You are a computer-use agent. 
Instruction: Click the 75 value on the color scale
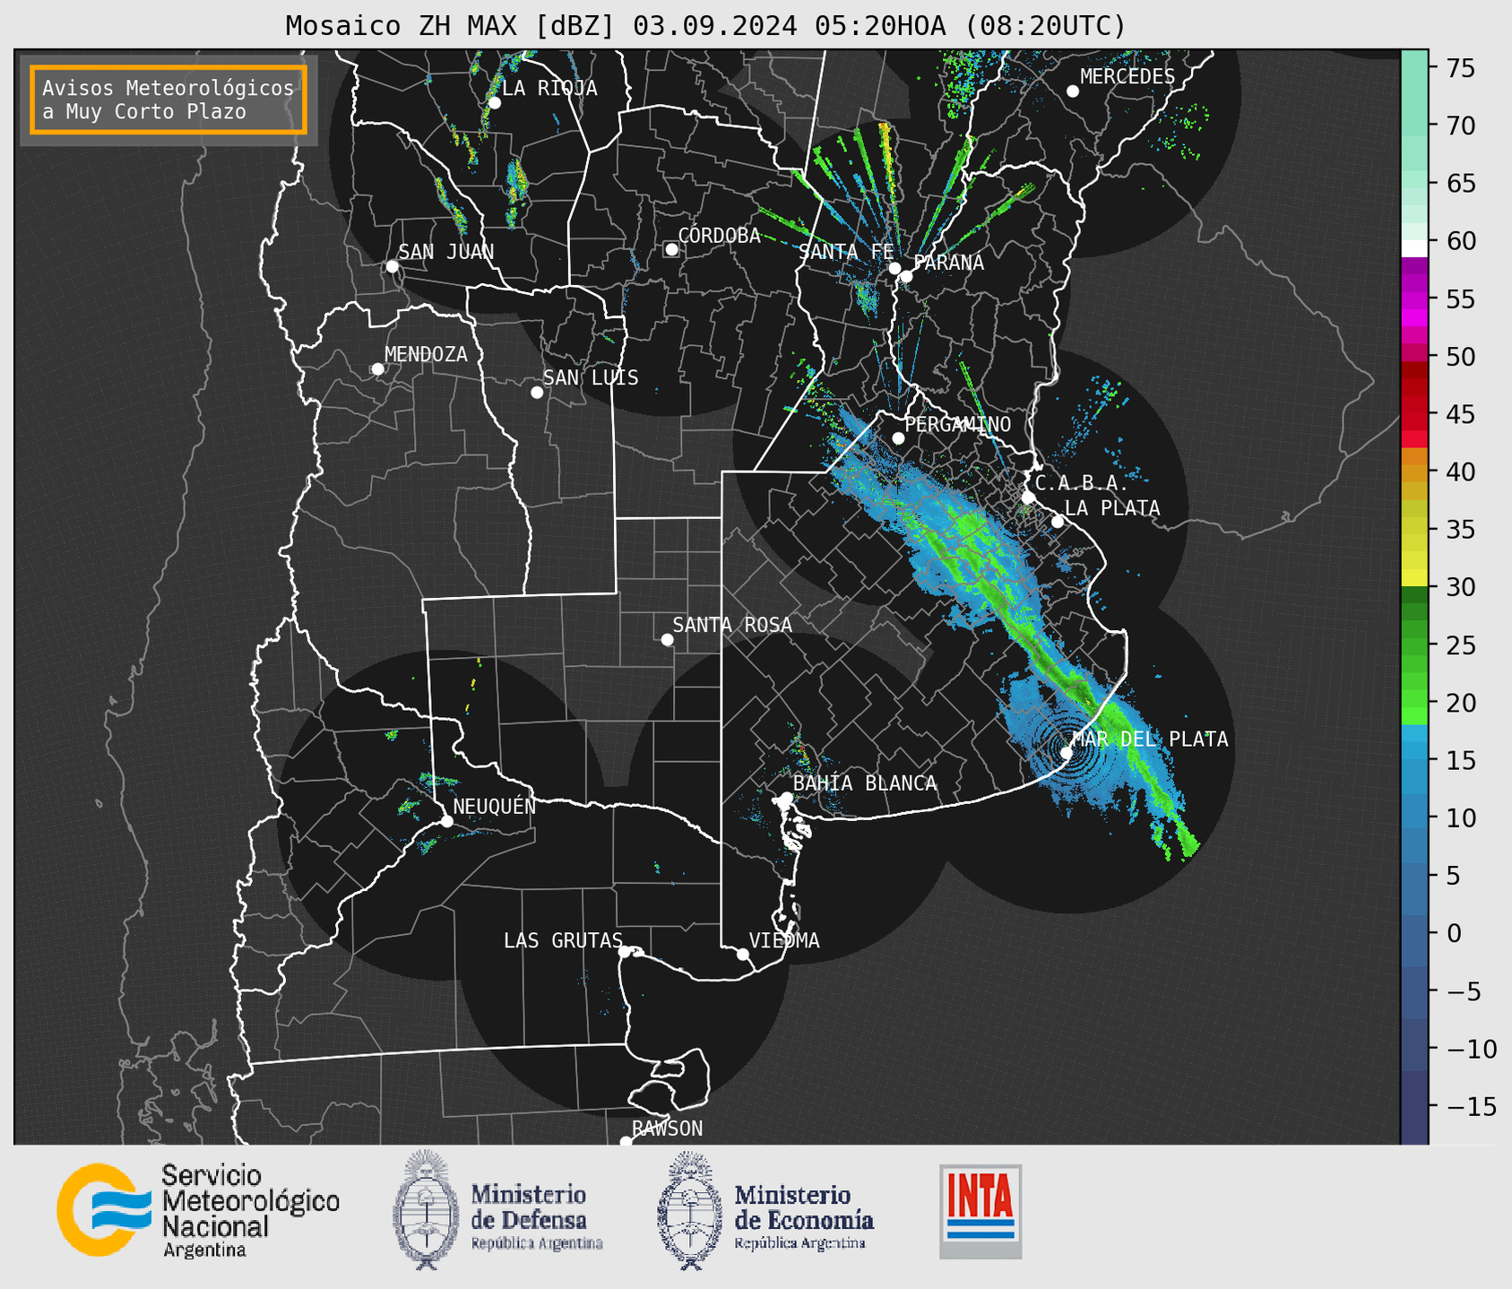1460,68
